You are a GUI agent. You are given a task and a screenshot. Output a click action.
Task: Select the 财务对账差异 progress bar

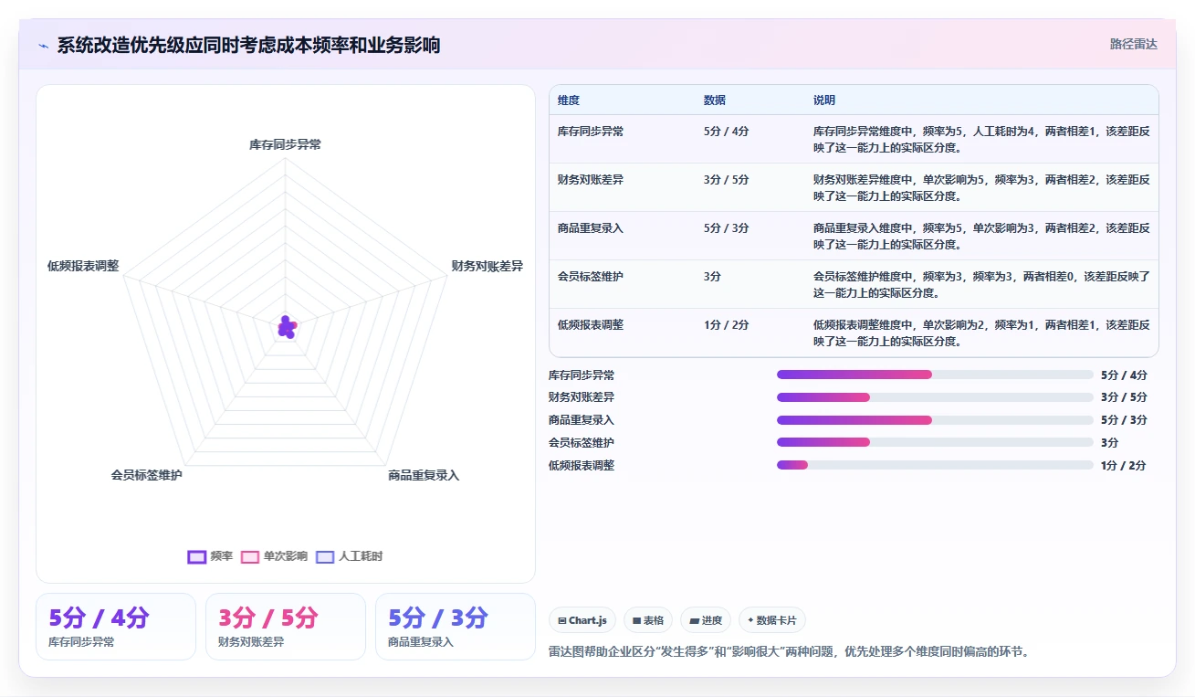pos(935,397)
